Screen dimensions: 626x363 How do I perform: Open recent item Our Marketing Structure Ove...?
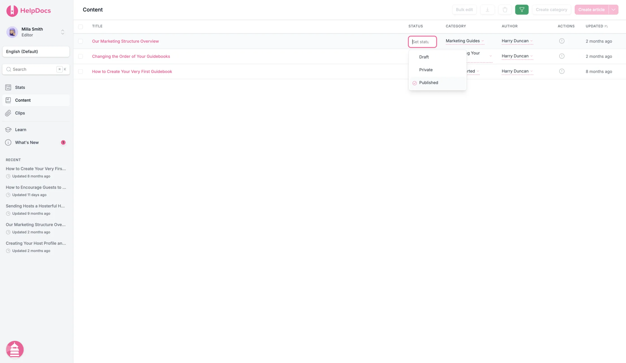click(35, 228)
